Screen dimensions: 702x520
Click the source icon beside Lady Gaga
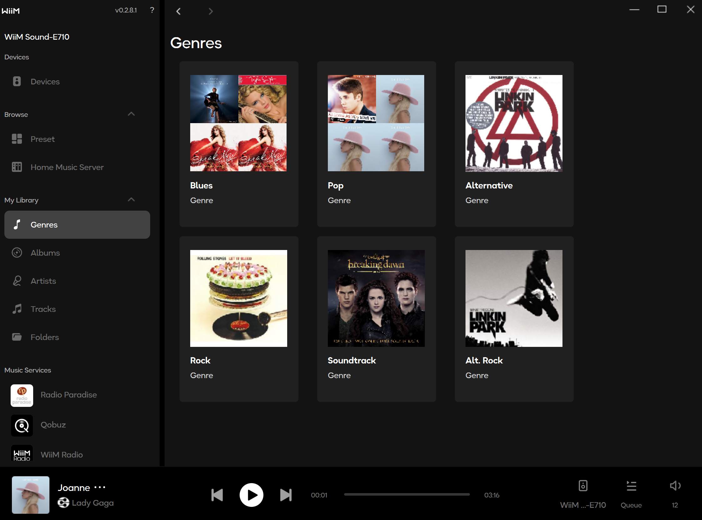point(63,502)
